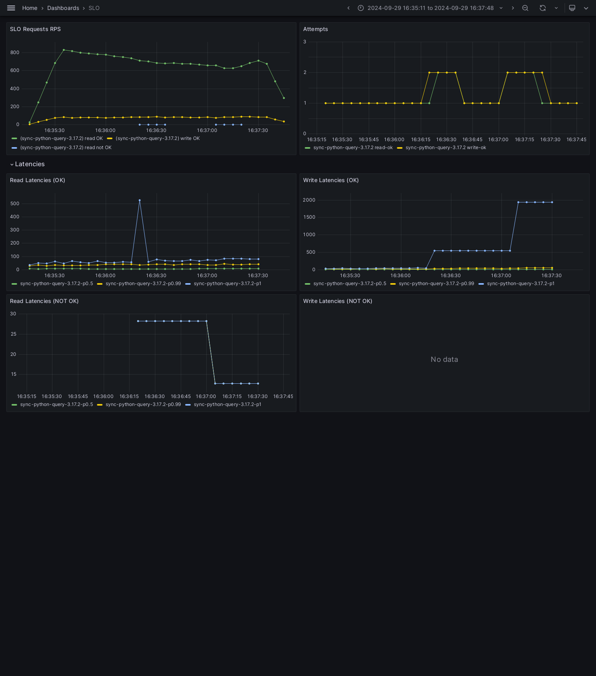Viewport: 596px width, 676px height.
Task: Toggle read not OK series in RPS legend
Action: pos(66,148)
